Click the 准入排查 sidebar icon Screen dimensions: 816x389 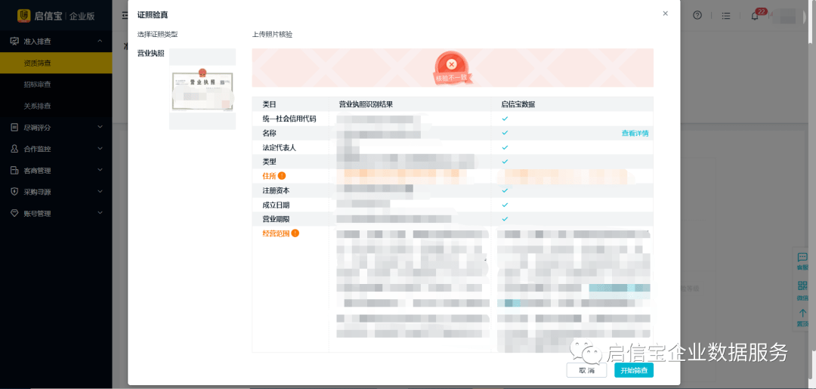point(14,41)
